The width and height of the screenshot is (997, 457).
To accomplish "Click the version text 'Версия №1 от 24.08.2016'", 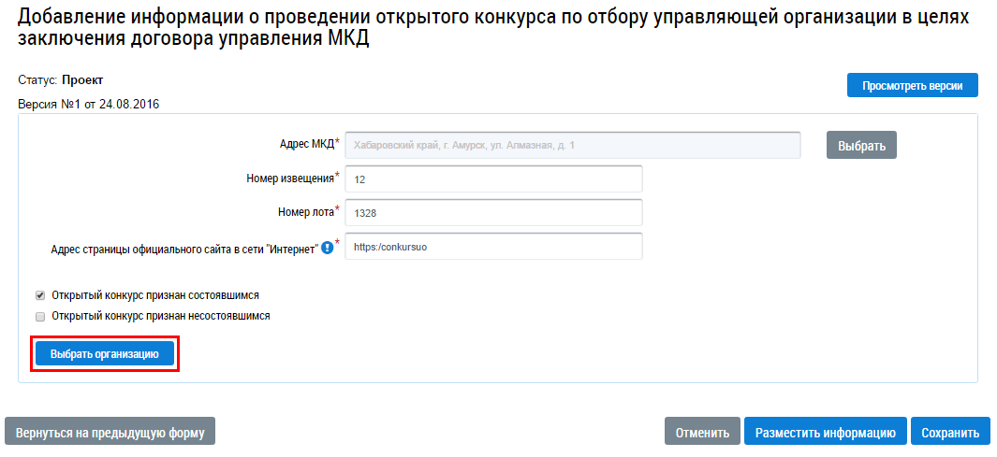I will 89,105.
